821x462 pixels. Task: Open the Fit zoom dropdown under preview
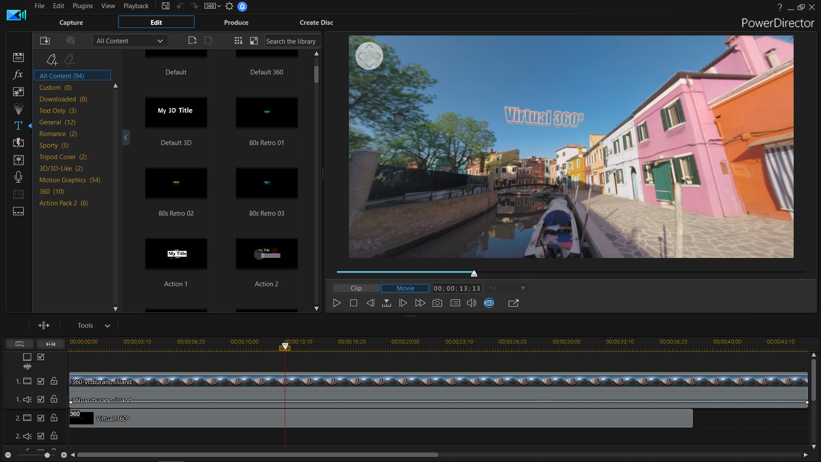(506, 288)
